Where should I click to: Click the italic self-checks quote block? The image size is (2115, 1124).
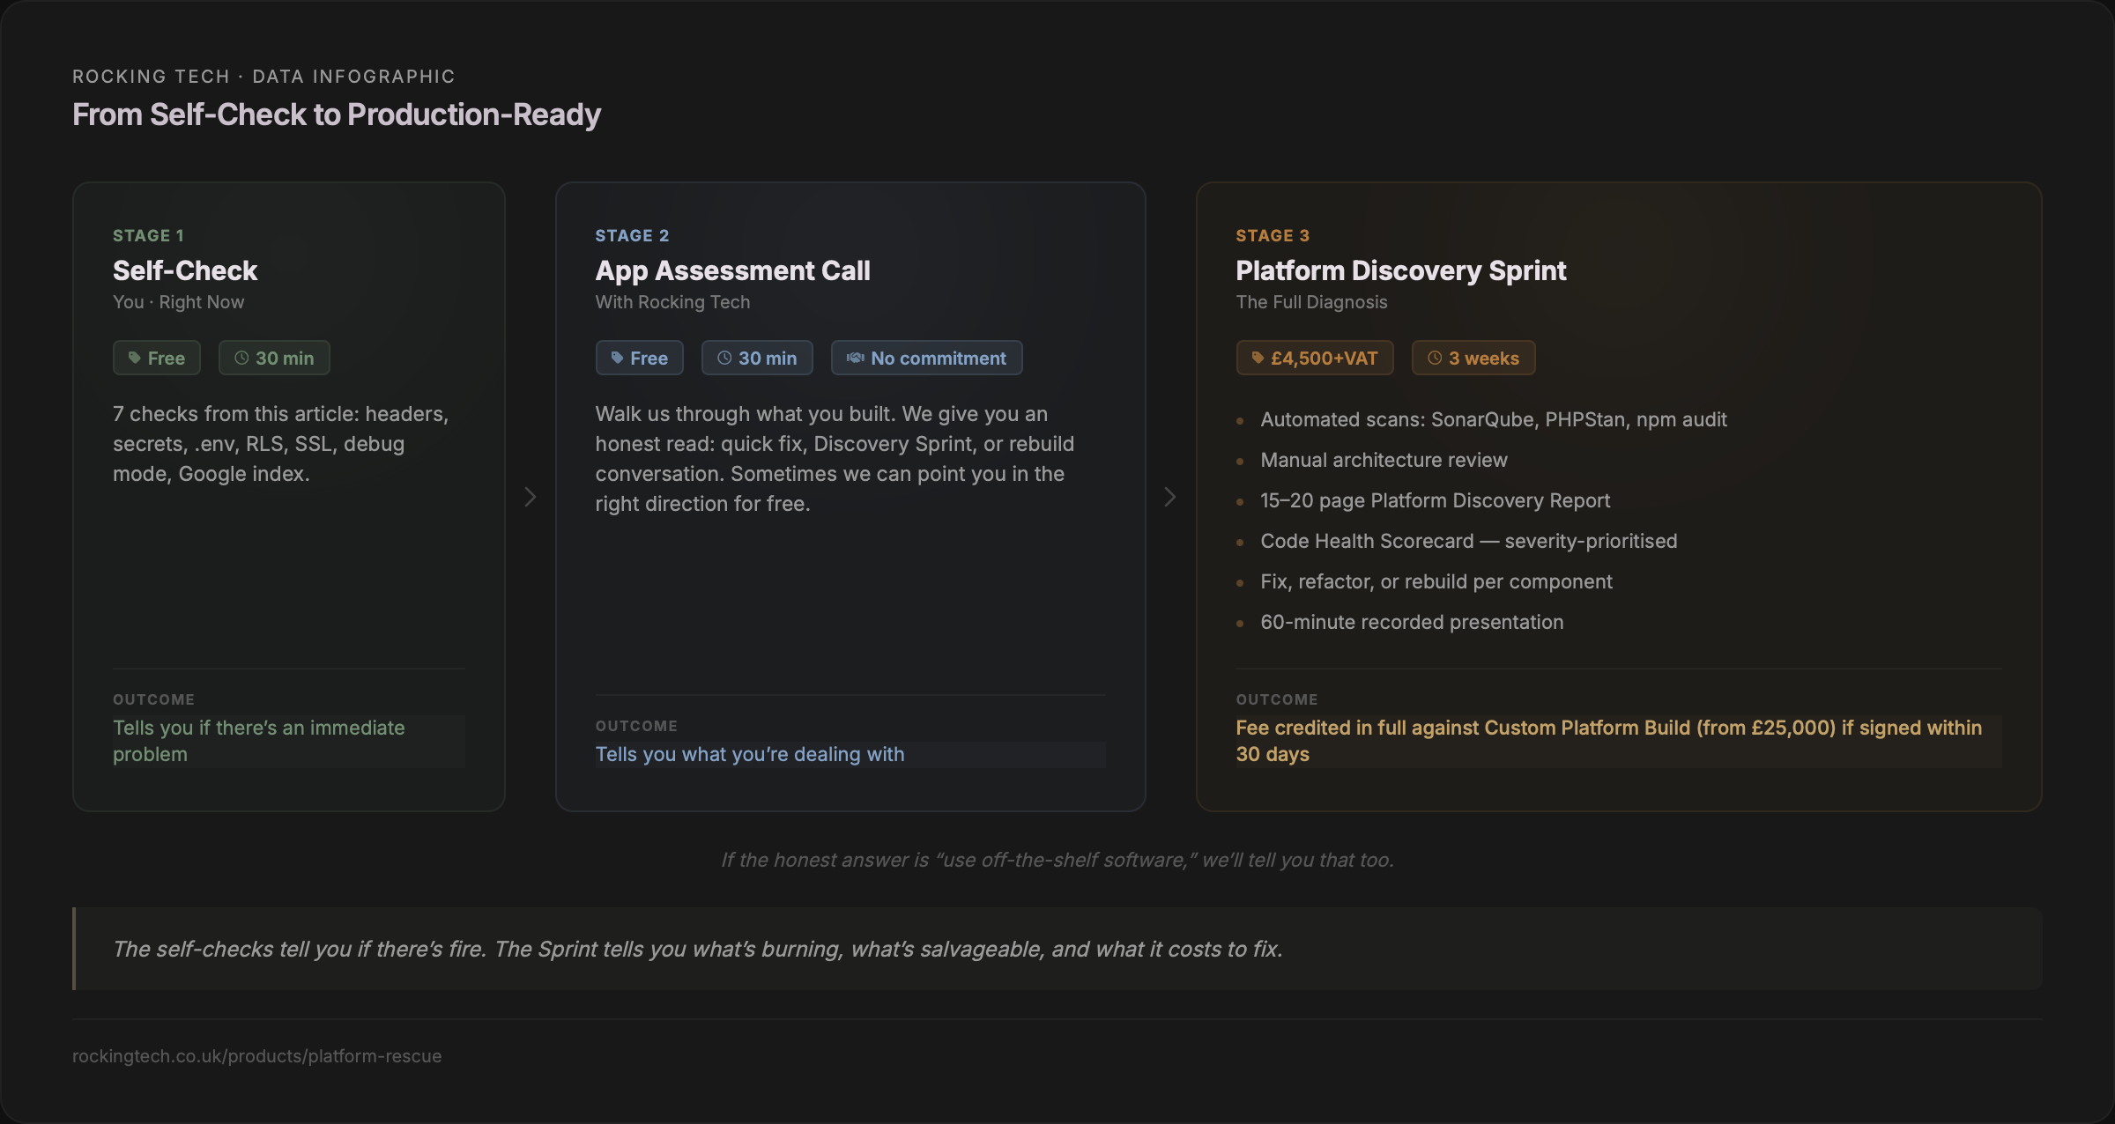pos(696,949)
